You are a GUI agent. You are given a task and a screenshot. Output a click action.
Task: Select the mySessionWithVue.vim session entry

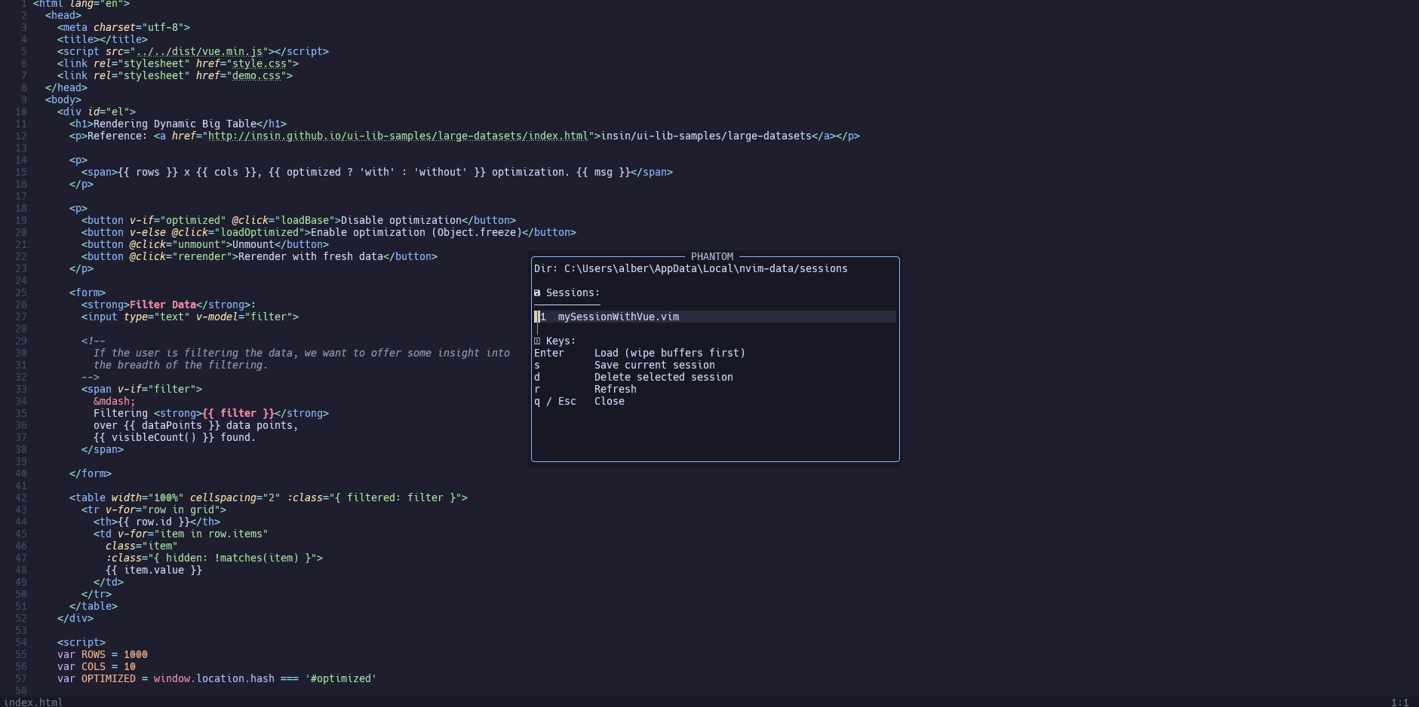click(x=618, y=317)
